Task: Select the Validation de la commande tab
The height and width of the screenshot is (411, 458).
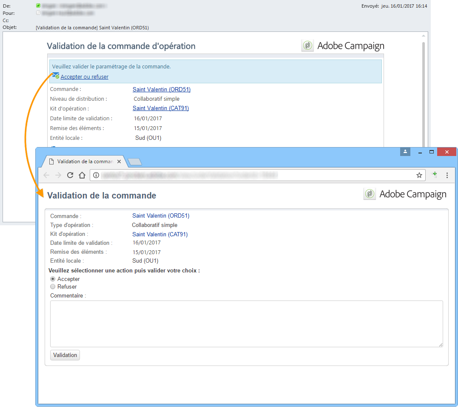Action: (85, 162)
